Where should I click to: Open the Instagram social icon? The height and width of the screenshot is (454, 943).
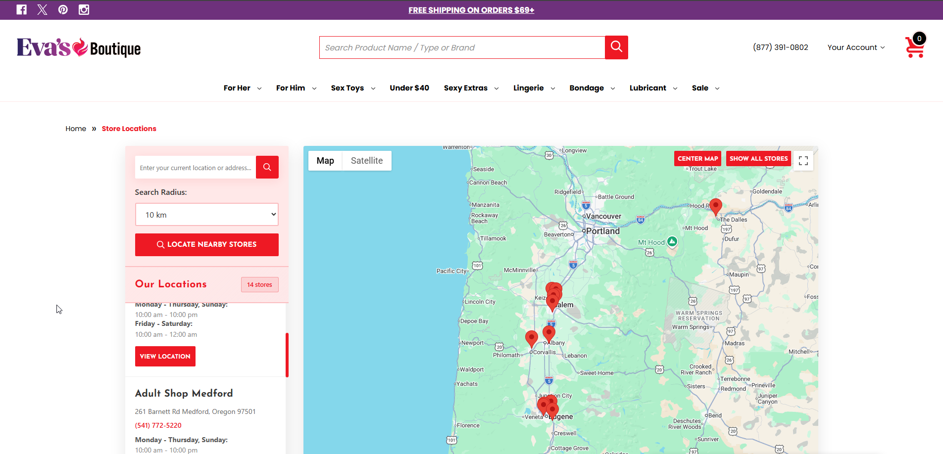coord(84,10)
